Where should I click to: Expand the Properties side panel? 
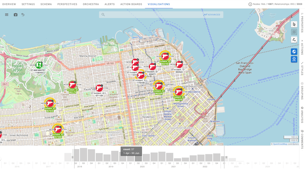302,24
